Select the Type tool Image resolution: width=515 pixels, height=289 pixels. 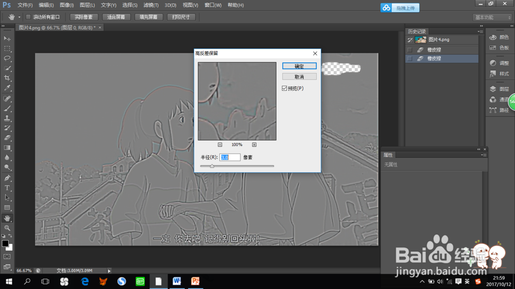[x=7, y=188]
